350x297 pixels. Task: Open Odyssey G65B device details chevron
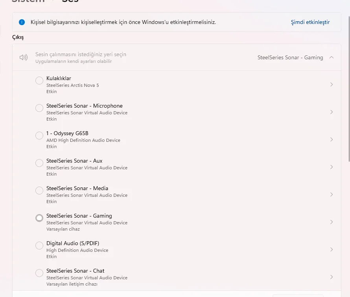pyautogui.click(x=332, y=139)
